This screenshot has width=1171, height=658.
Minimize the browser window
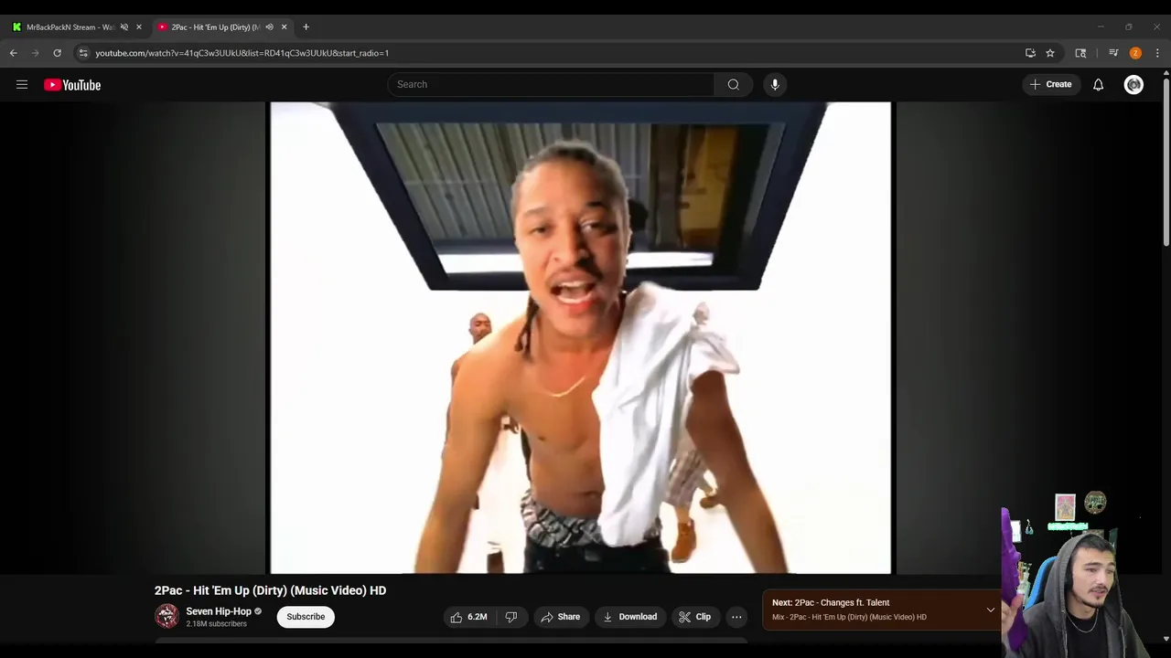1101,27
